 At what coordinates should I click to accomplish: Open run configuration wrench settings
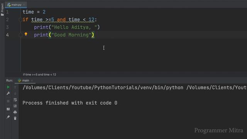[8, 93]
